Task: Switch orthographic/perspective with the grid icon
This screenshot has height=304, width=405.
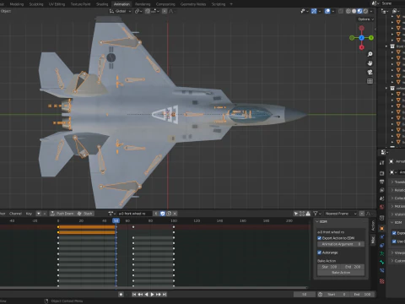Action: point(370,81)
